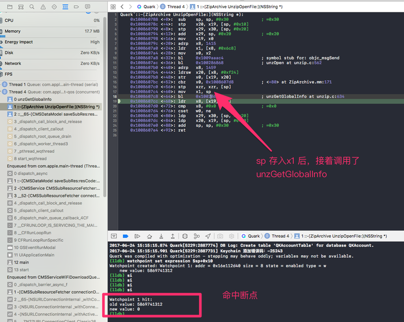Go forward in editor history

click(130, 7)
